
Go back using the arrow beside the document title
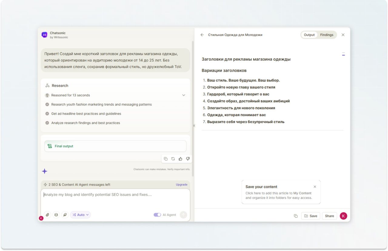click(x=202, y=35)
